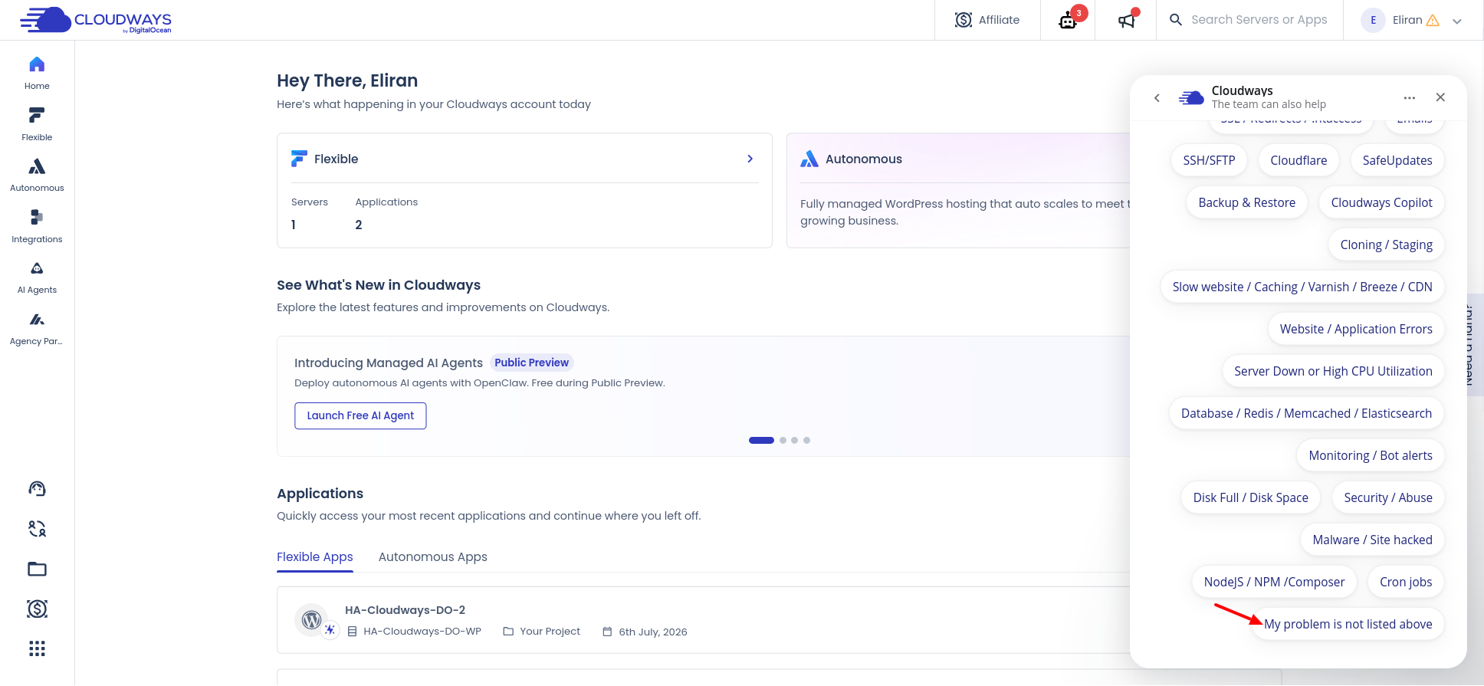Viewport: 1484px width, 686px height.
Task: Open Autonomous in the sidebar
Action: click(x=37, y=175)
